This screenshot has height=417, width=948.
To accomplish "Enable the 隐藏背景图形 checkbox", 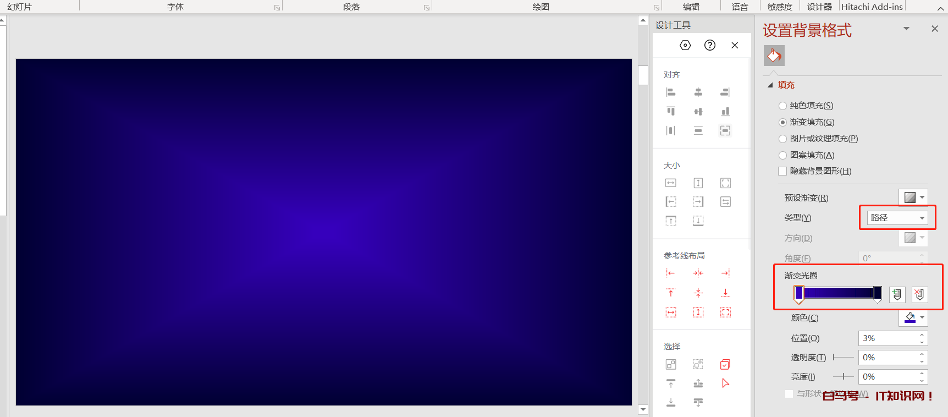I will (783, 171).
